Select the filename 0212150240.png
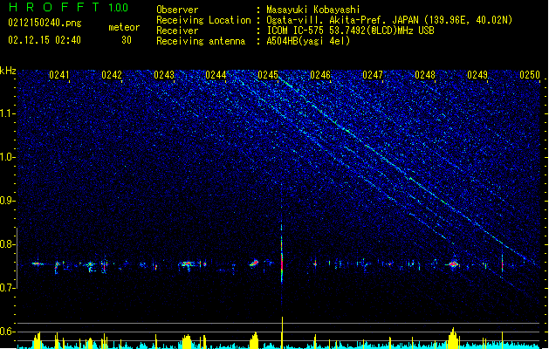549x349 pixels. (x=45, y=23)
